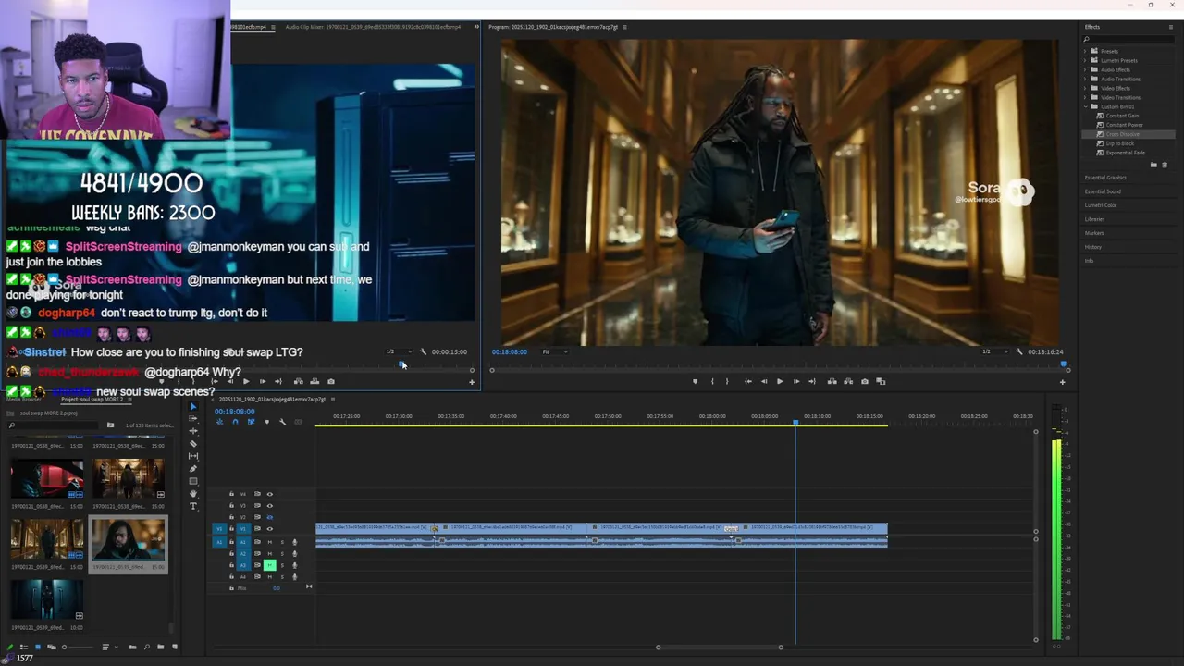
Task: Click the timeline playhead timecode 00:18:08:00
Action: [235, 412]
